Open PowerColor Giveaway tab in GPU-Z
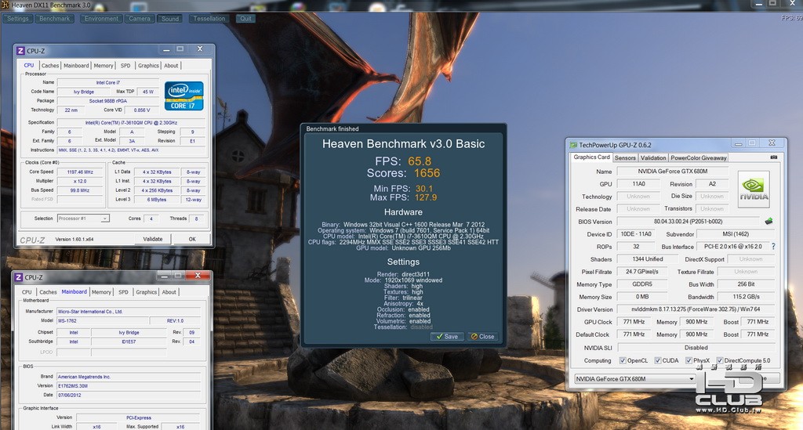Screen dimensions: 803x430 click(x=699, y=158)
